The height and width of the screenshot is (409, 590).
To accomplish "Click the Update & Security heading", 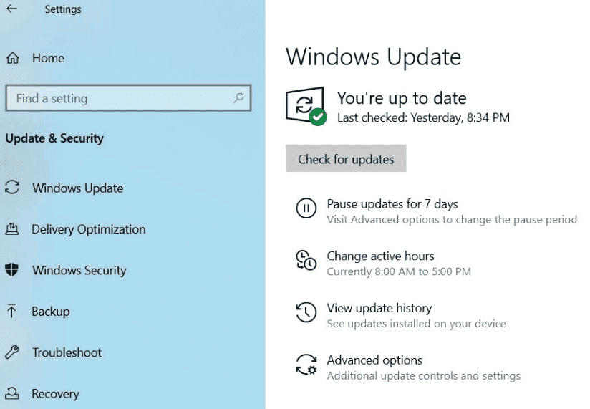I will pos(54,138).
